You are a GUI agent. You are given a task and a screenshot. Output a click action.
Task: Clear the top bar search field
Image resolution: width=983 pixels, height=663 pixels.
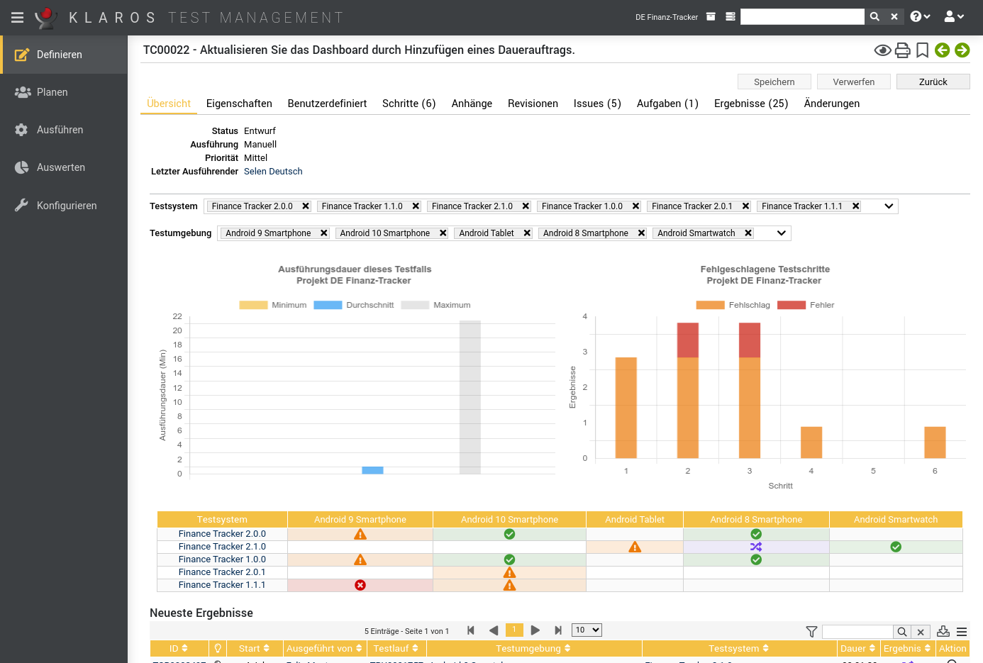point(894,17)
